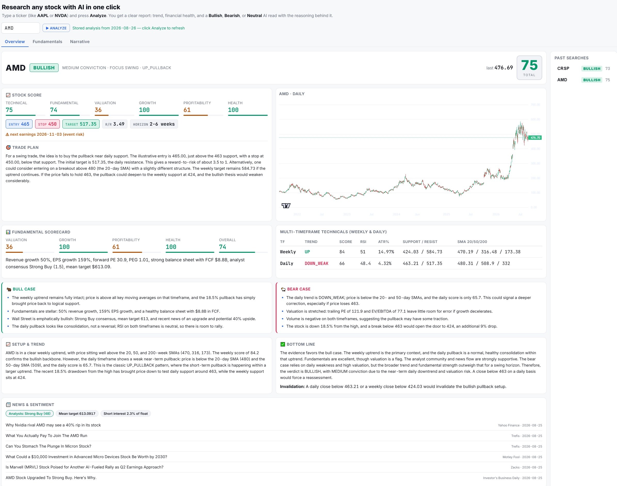Open CRSP from past searches
Image resolution: width=617 pixels, height=486 pixels.
(x=583, y=68)
